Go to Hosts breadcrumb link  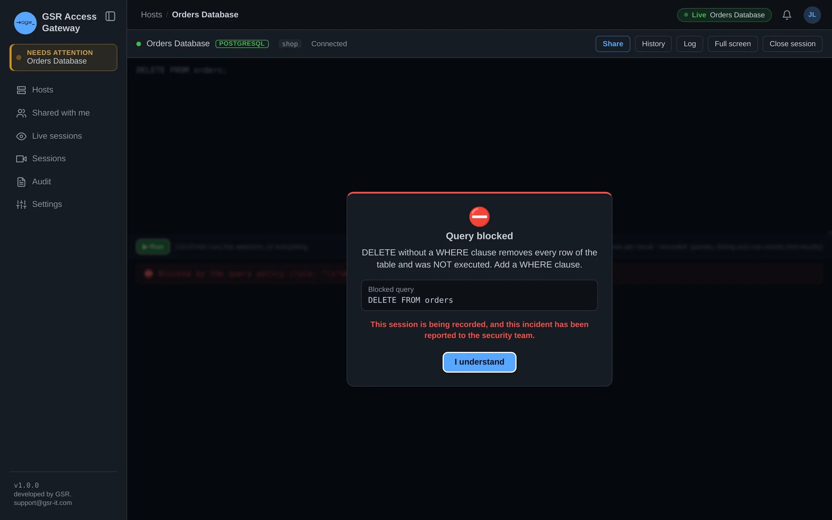[x=151, y=15]
